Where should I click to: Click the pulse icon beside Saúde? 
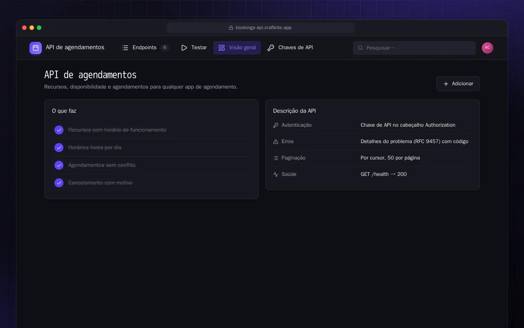pos(276,174)
